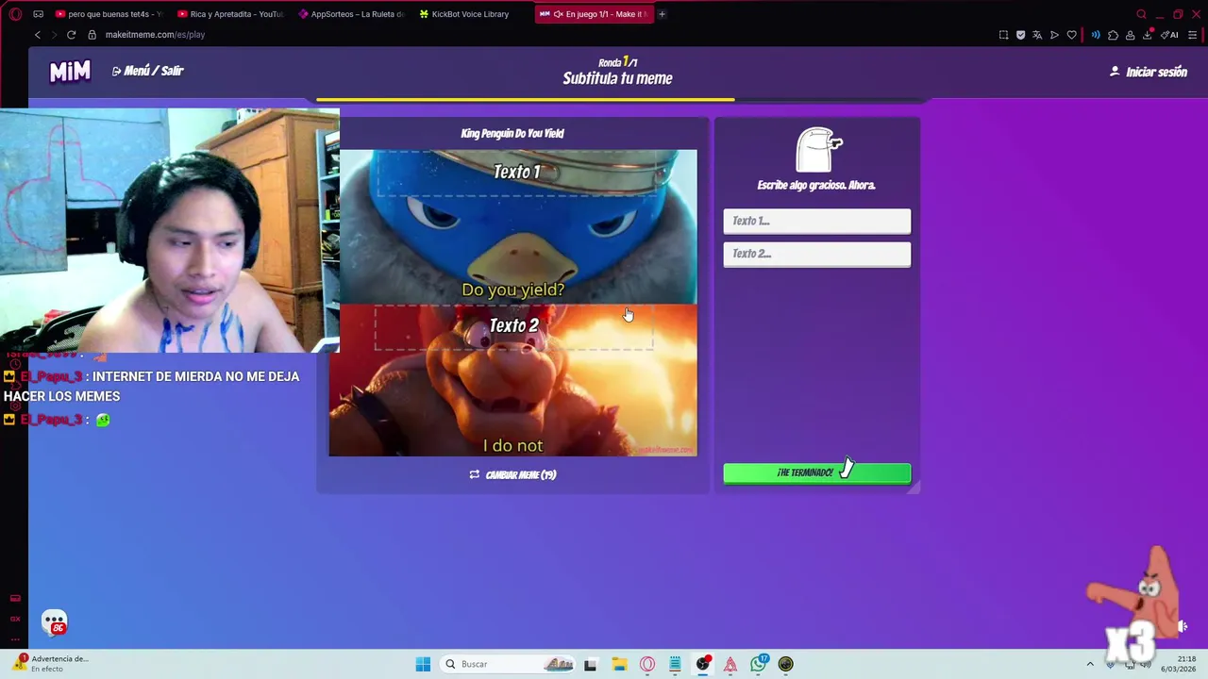Open WhatsApp from the taskbar

[x=759, y=664]
